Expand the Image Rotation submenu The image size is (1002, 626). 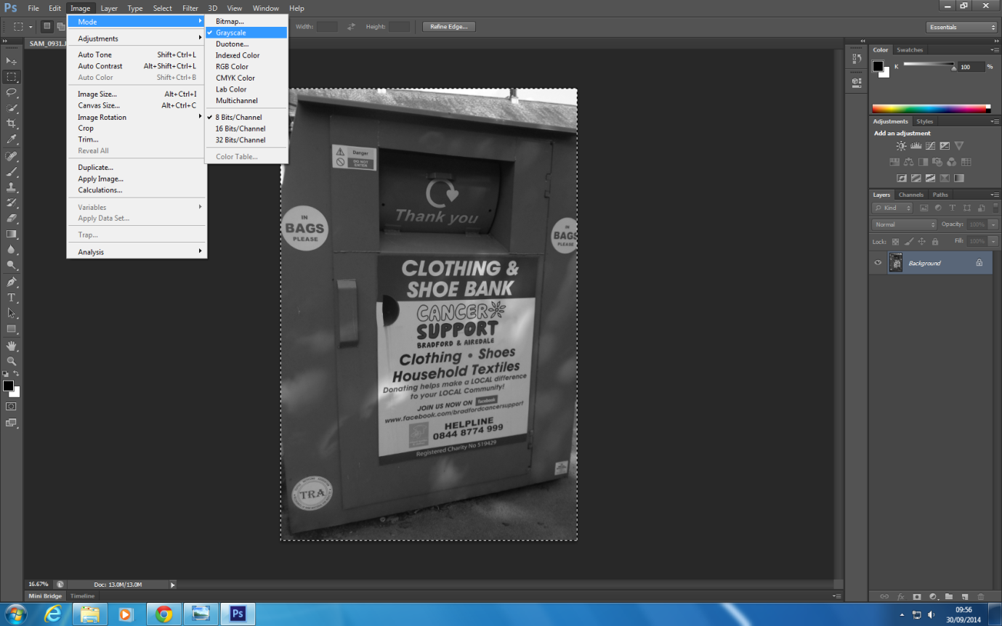click(x=137, y=117)
